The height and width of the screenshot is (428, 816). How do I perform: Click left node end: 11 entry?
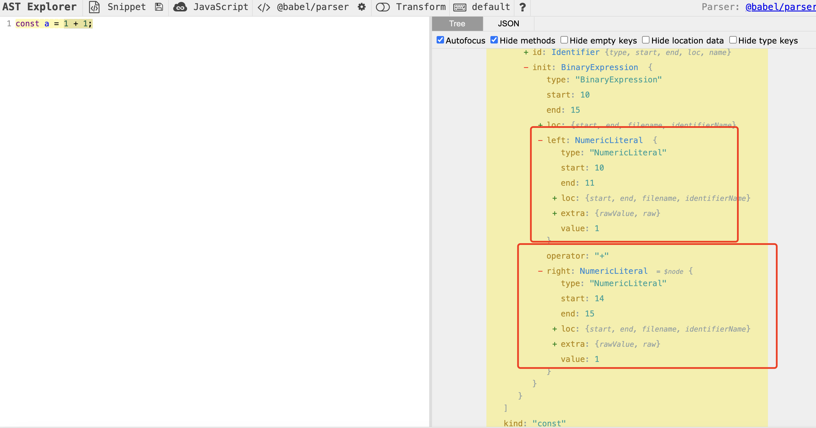click(577, 183)
